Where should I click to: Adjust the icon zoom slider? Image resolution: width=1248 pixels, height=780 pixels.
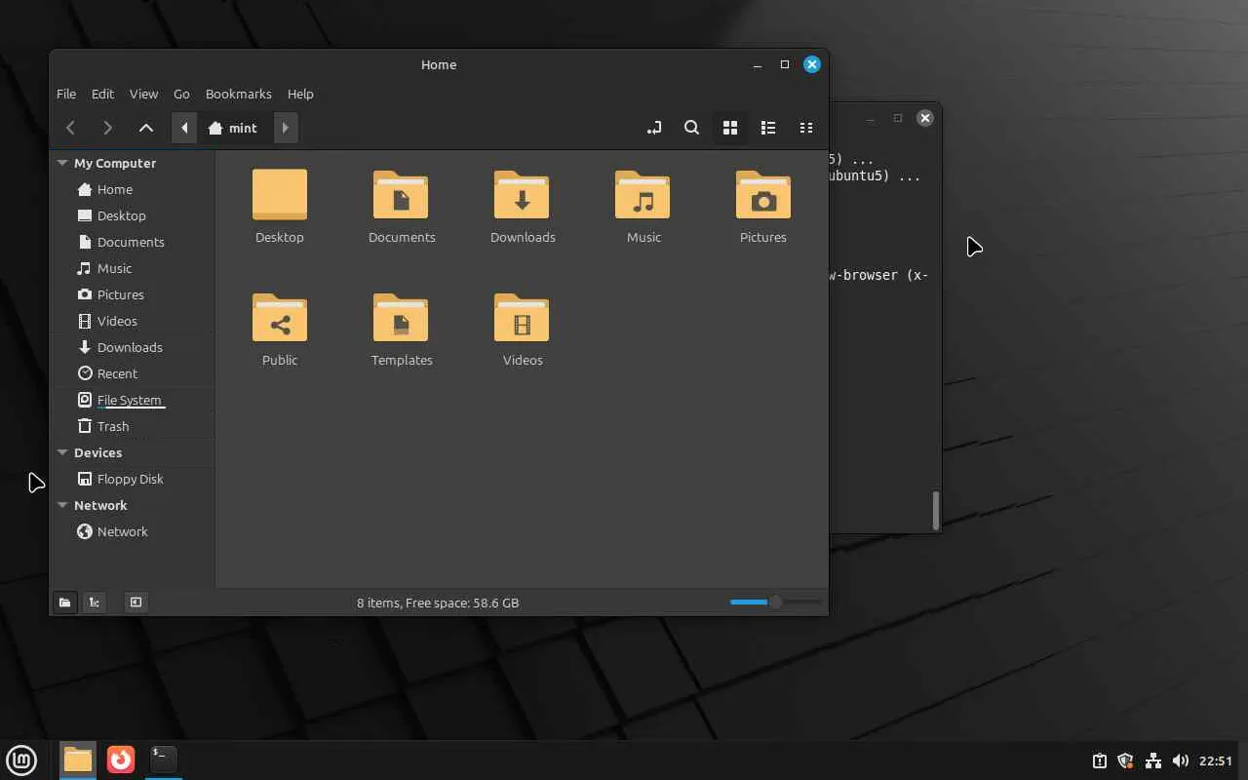pyautogui.click(x=775, y=603)
